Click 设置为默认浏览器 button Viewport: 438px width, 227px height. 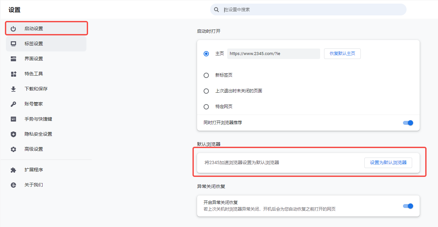[388, 162]
